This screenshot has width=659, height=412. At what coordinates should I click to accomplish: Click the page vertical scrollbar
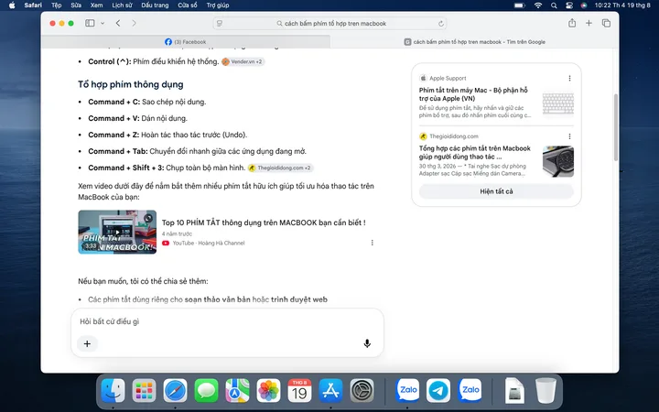tap(616, 127)
